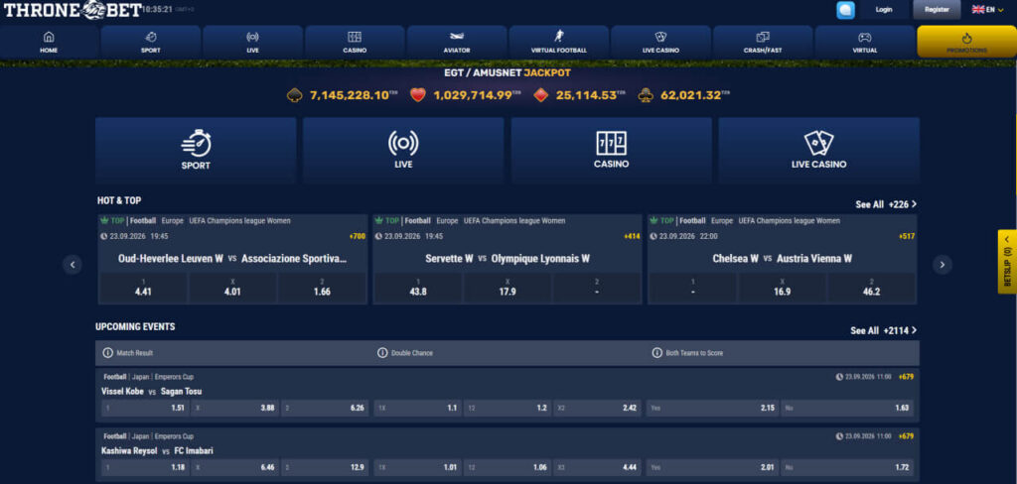Open the large Casino slots tile
Screen dimensions: 1017x484
tap(611, 151)
